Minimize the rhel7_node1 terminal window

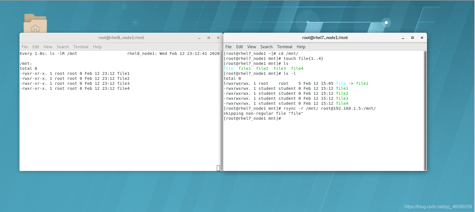[403, 38]
